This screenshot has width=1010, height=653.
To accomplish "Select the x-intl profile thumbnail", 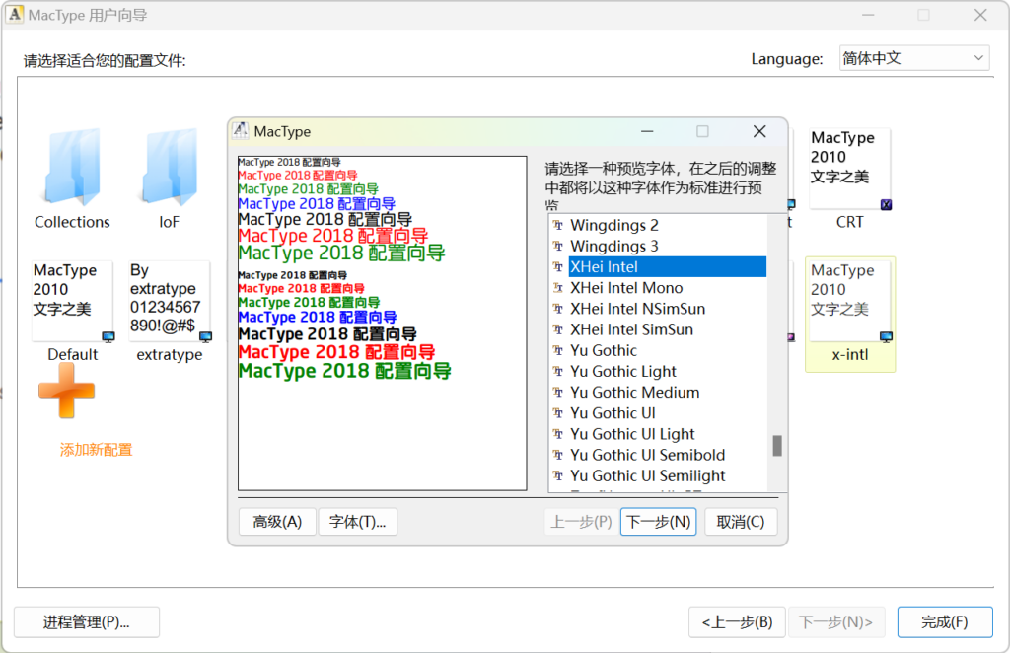I will tap(849, 301).
